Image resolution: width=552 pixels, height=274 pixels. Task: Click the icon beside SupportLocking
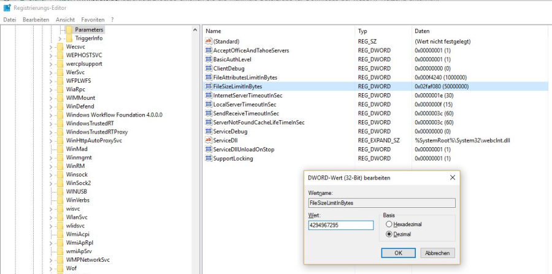tap(209, 159)
